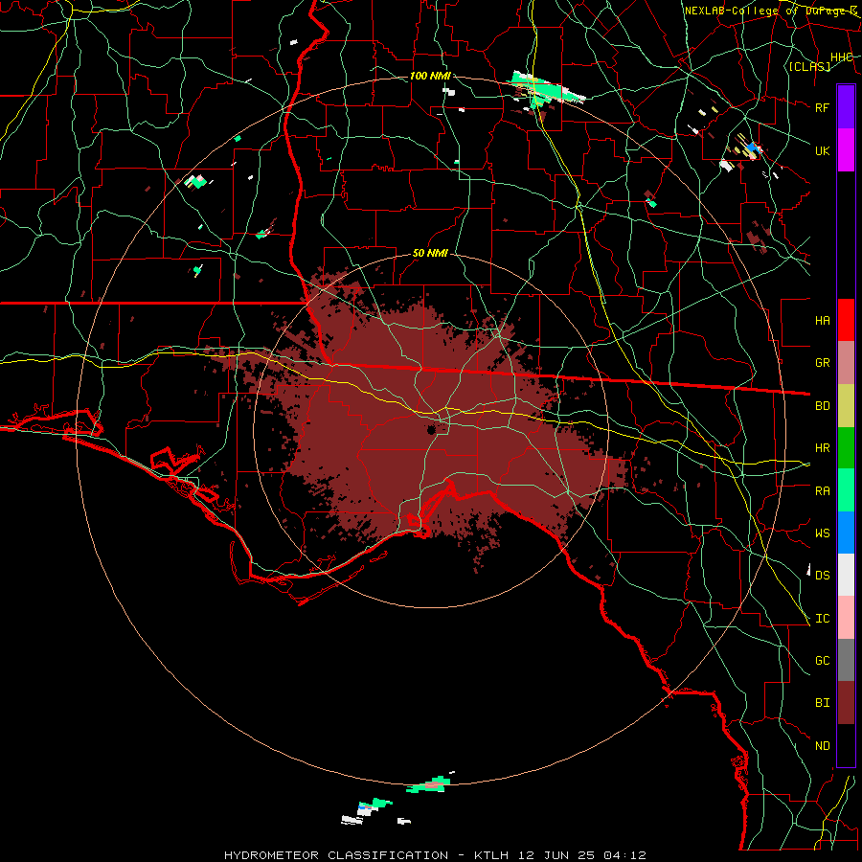This screenshot has width=862, height=862.
Task: Click the GR legend label
Action: (822, 363)
